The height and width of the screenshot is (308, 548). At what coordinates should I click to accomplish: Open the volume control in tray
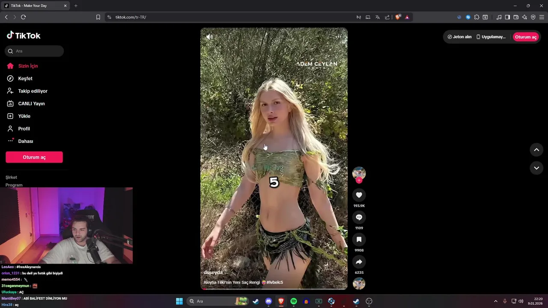[521, 301]
